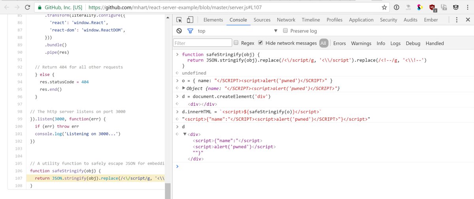Click the console input prompt line

click(x=324, y=166)
